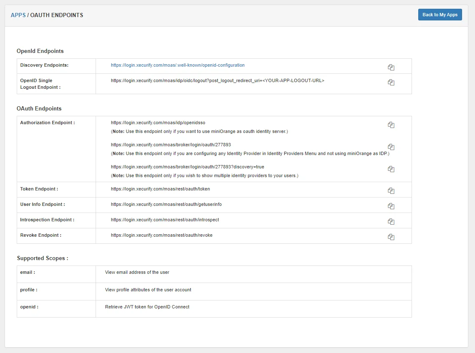The width and height of the screenshot is (475, 353).
Task: Click the email scope label
Action: [x=28, y=272]
